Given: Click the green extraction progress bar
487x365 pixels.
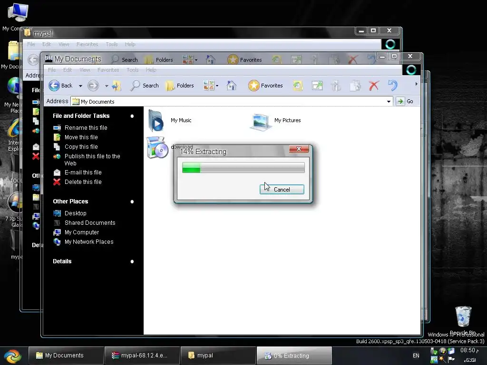Looking at the screenshot, I should pyautogui.click(x=243, y=167).
